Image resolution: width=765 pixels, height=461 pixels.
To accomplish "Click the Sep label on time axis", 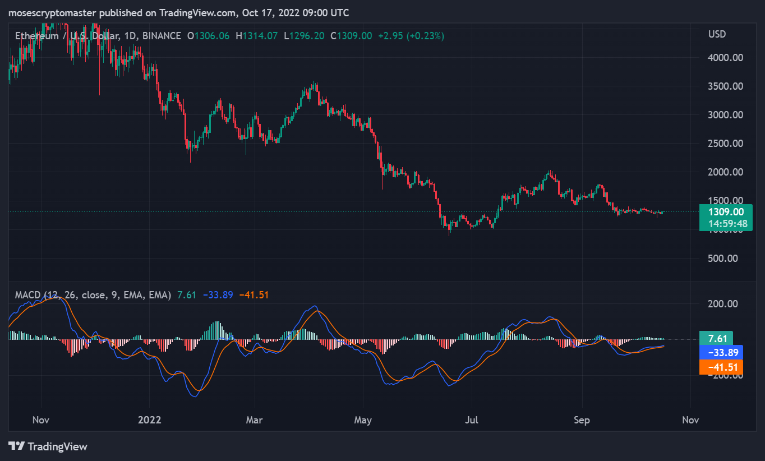I will [582, 420].
